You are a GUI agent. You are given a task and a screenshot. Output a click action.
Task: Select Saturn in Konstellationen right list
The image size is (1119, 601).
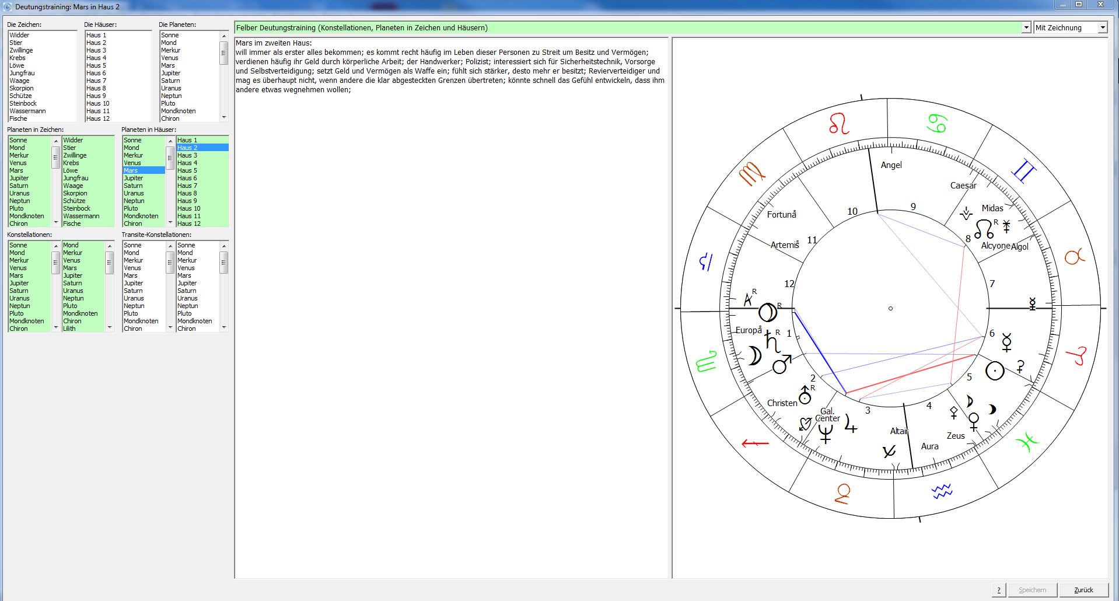(x=83, y=283)
